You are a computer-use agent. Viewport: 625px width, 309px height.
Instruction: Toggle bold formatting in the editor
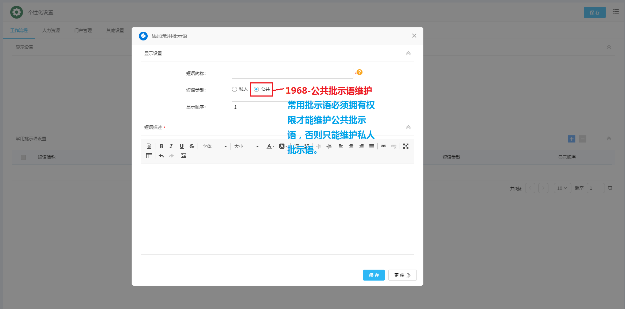tap(161, 146)
